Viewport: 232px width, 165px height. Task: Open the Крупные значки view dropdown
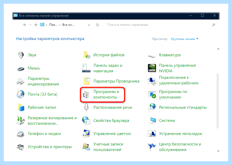(x=184, y=39)
